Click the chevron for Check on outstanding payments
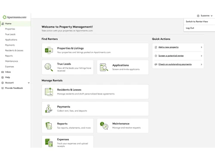The width and height of the screenshot is (215, 161). 201,64
